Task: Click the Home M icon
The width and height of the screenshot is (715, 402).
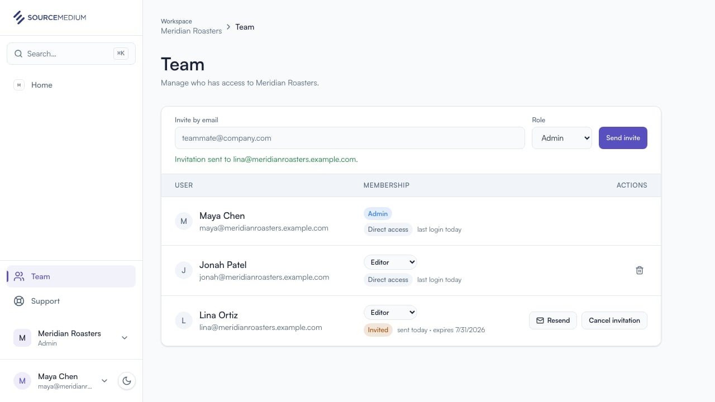Action: coord(19,85)
